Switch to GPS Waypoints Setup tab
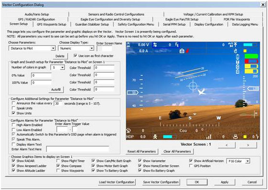Viewport: 268px width, 190px height. pos(52,24)
